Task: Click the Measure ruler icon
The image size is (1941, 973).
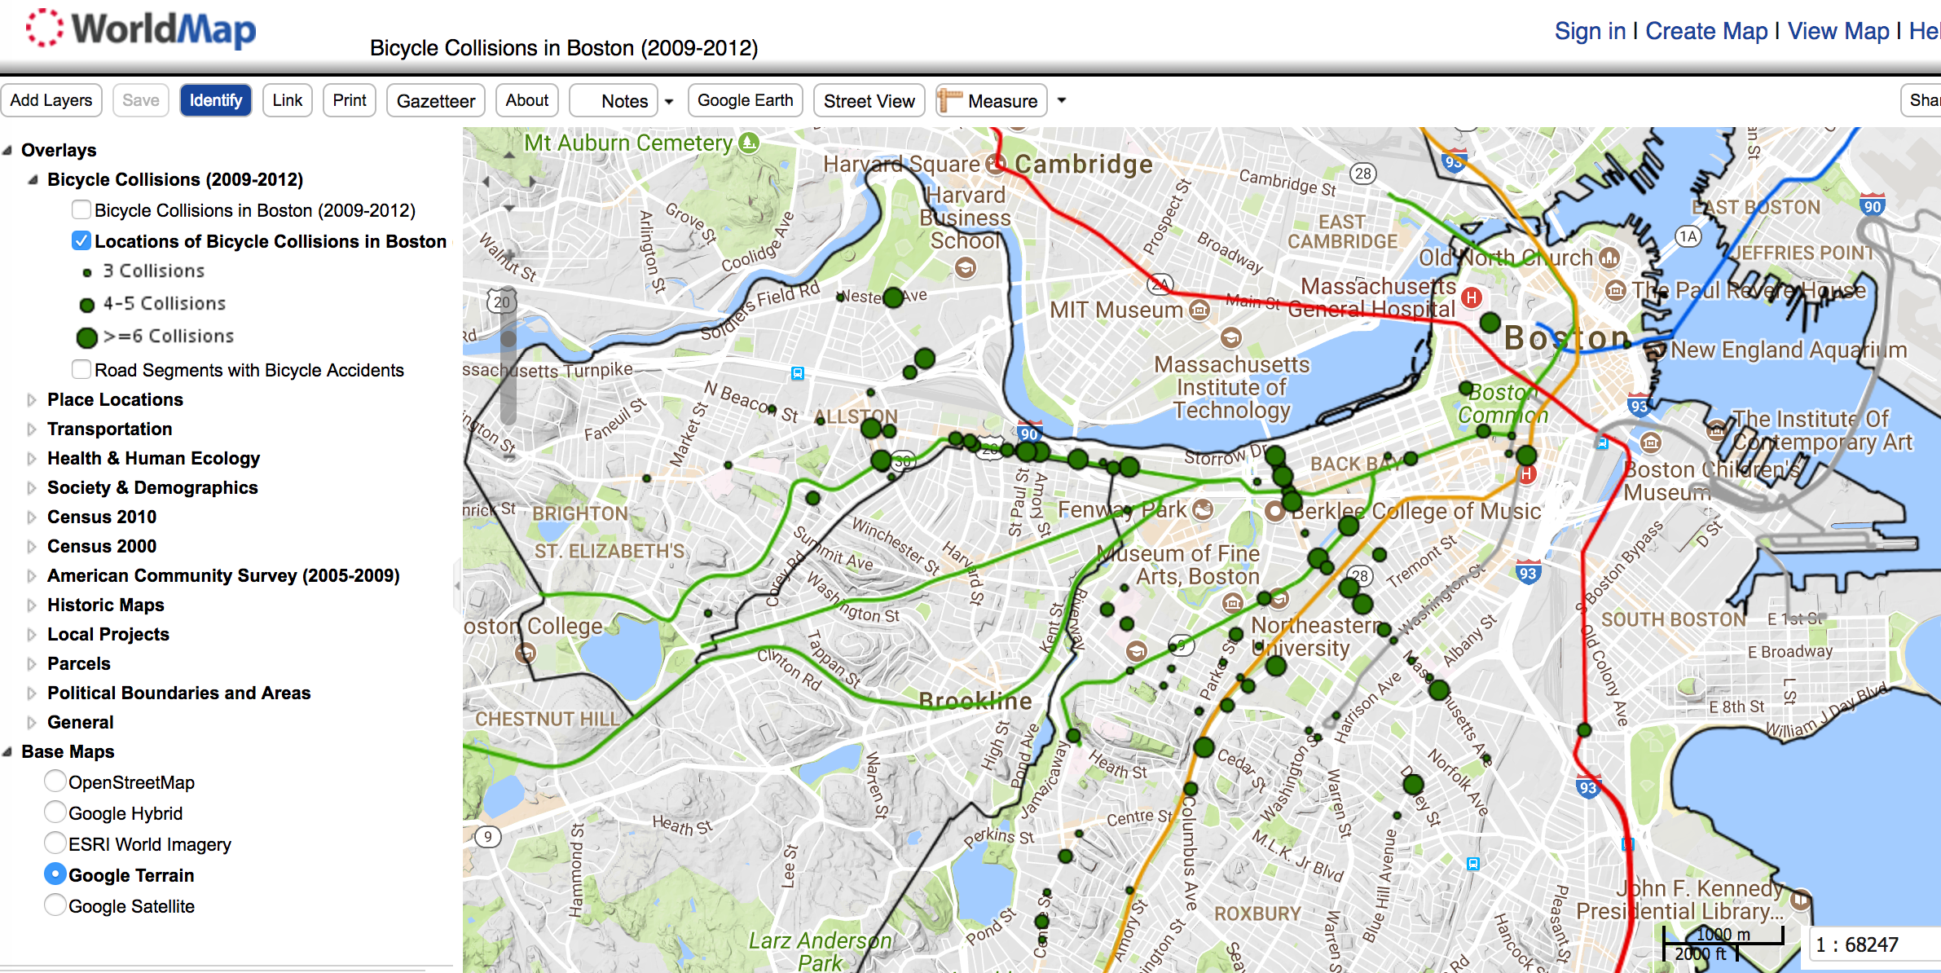Action: 950,100
